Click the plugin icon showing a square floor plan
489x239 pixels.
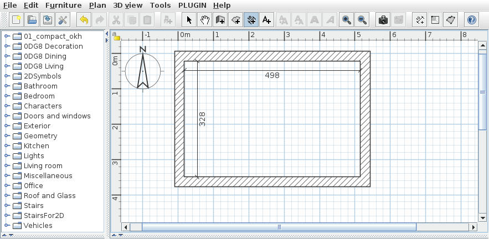click(435, 20)
